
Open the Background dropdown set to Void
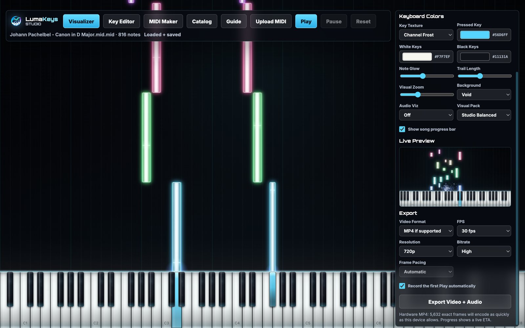tap(484, 94)
